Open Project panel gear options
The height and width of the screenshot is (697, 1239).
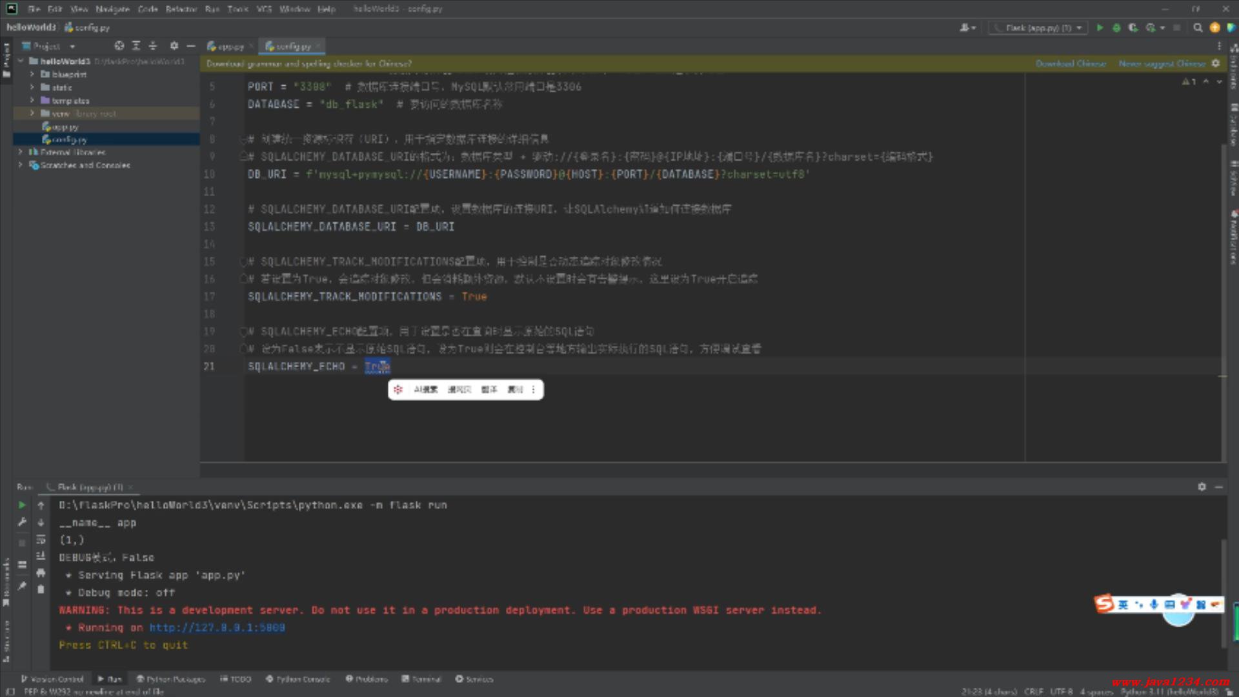(174, 46)
